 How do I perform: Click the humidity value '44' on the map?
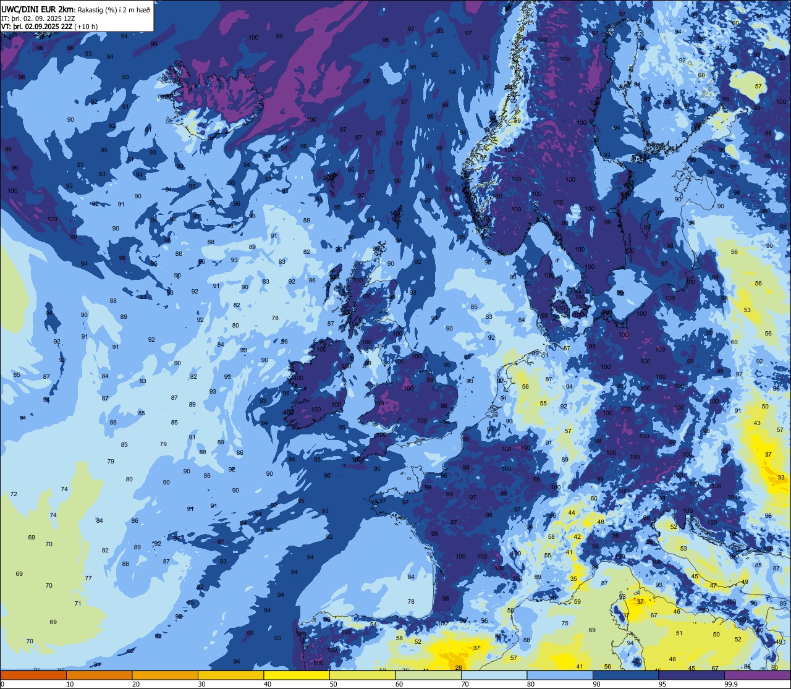click(572, 513)
